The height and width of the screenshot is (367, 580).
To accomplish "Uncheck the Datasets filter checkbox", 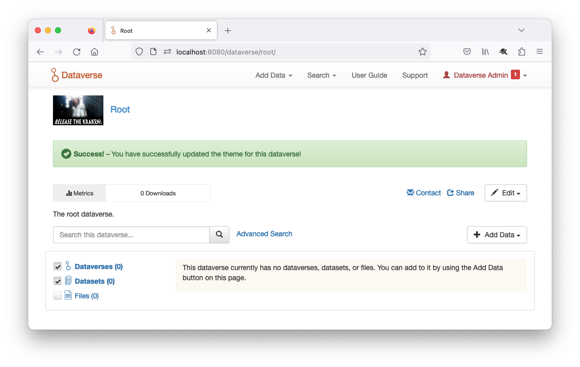I will point(57,281).
